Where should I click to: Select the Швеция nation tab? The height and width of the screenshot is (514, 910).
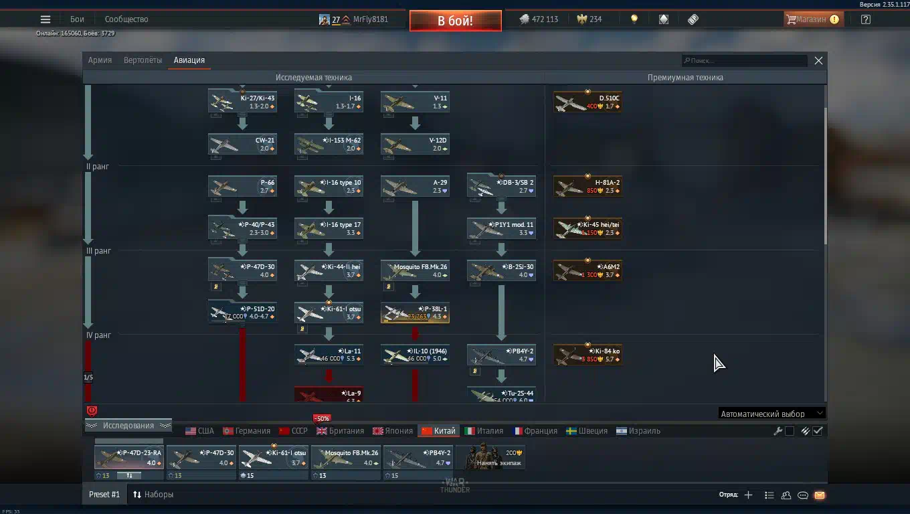pos(587,431)
